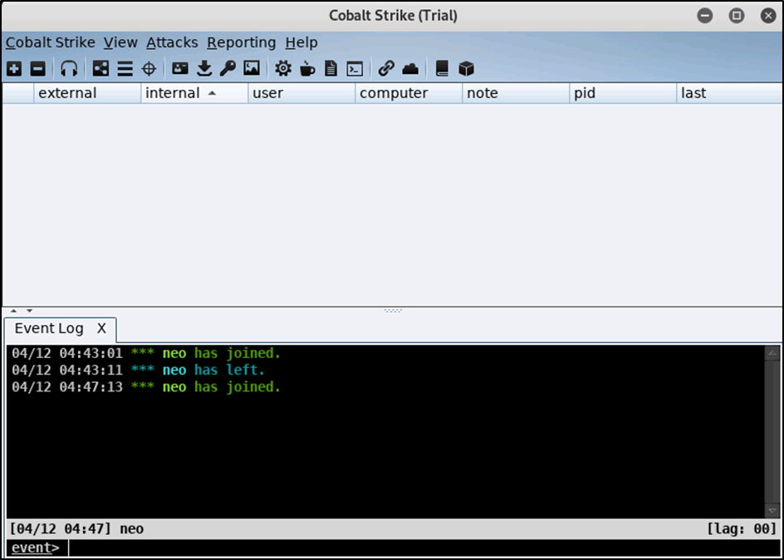This screenshot has height=560, width=784.
Task: Click the coffee cup Java applet icon
Action: tap(307, 68)
